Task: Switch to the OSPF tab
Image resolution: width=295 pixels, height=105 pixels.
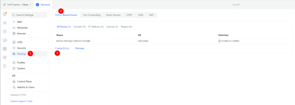Action: 129,15
